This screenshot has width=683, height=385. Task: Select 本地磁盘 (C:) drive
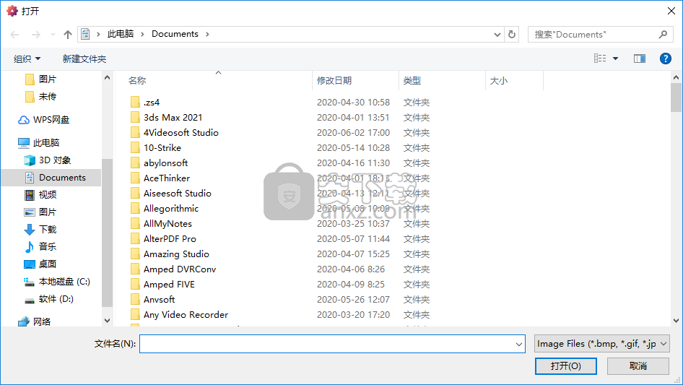(x=56, y=282)
